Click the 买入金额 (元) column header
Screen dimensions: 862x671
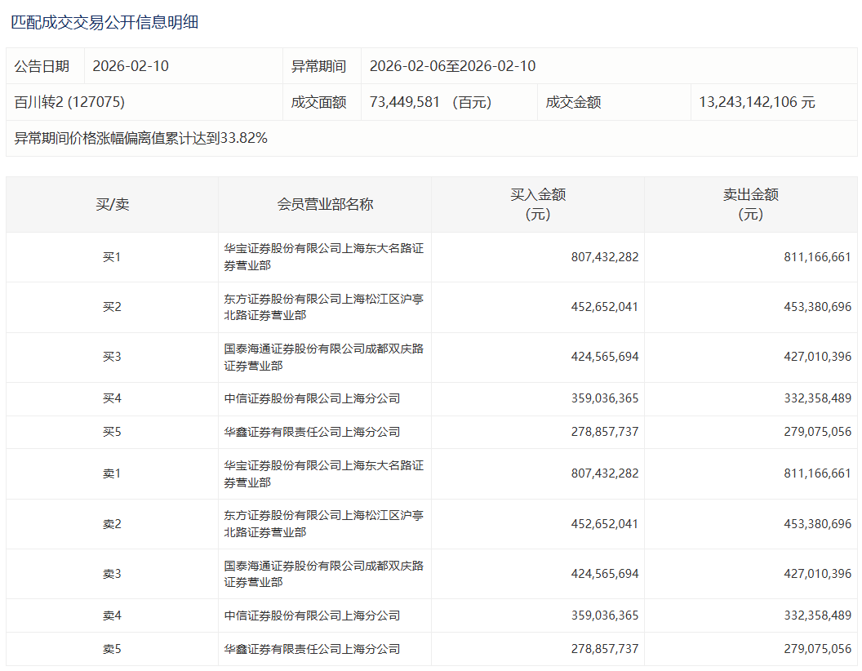click(538, 204)
